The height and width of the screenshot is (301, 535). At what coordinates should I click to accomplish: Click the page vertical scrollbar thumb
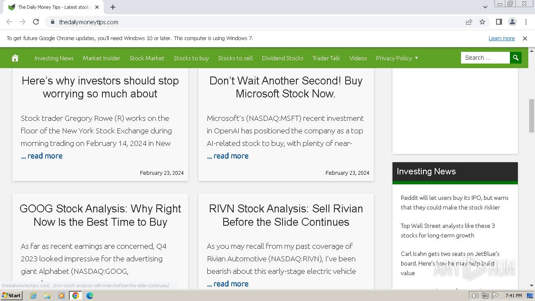pos(531,116)
